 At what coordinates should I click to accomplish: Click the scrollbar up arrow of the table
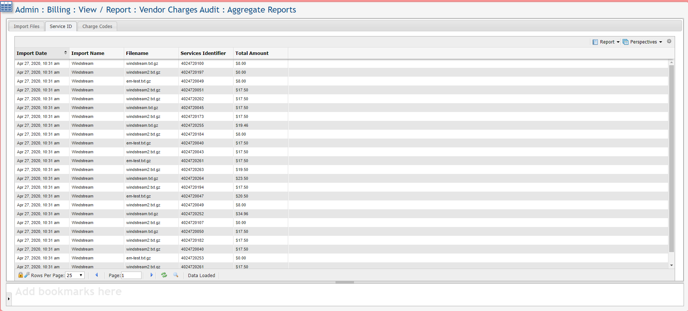coord(671,62)
